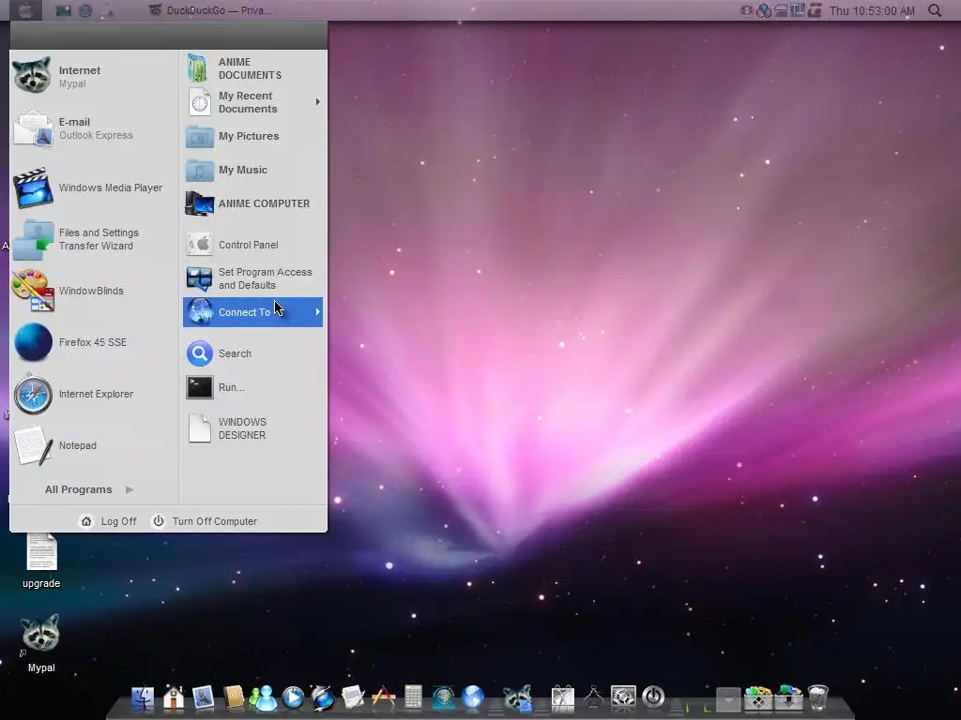Viewport: 961px width, 720px height.
Task: Open Calculator icon in dock
Action: (x=413, y=697)
